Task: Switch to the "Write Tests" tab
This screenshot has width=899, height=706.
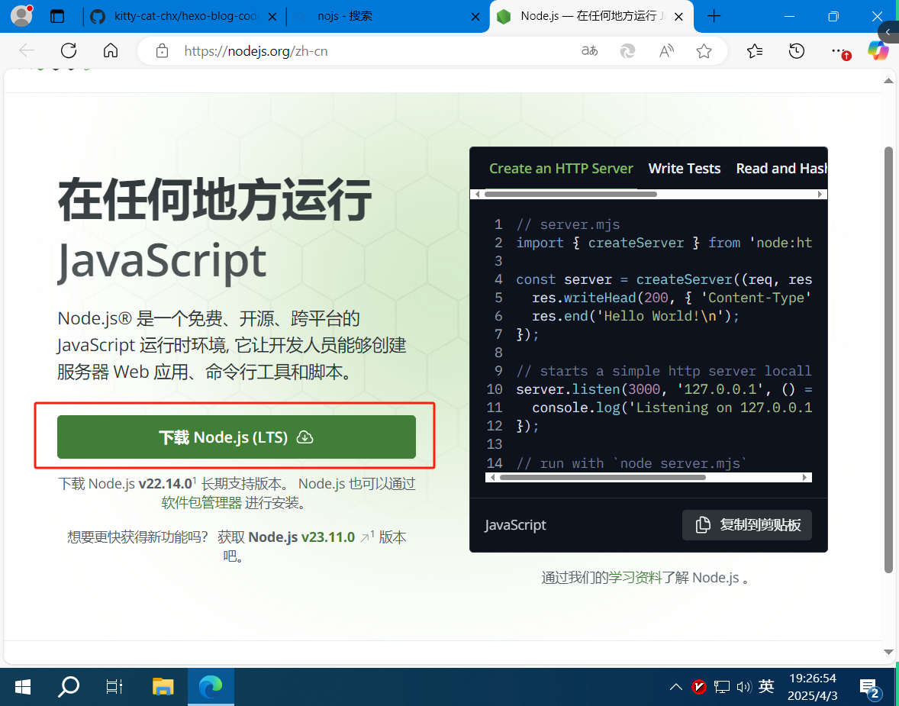Action: point(685,169)
